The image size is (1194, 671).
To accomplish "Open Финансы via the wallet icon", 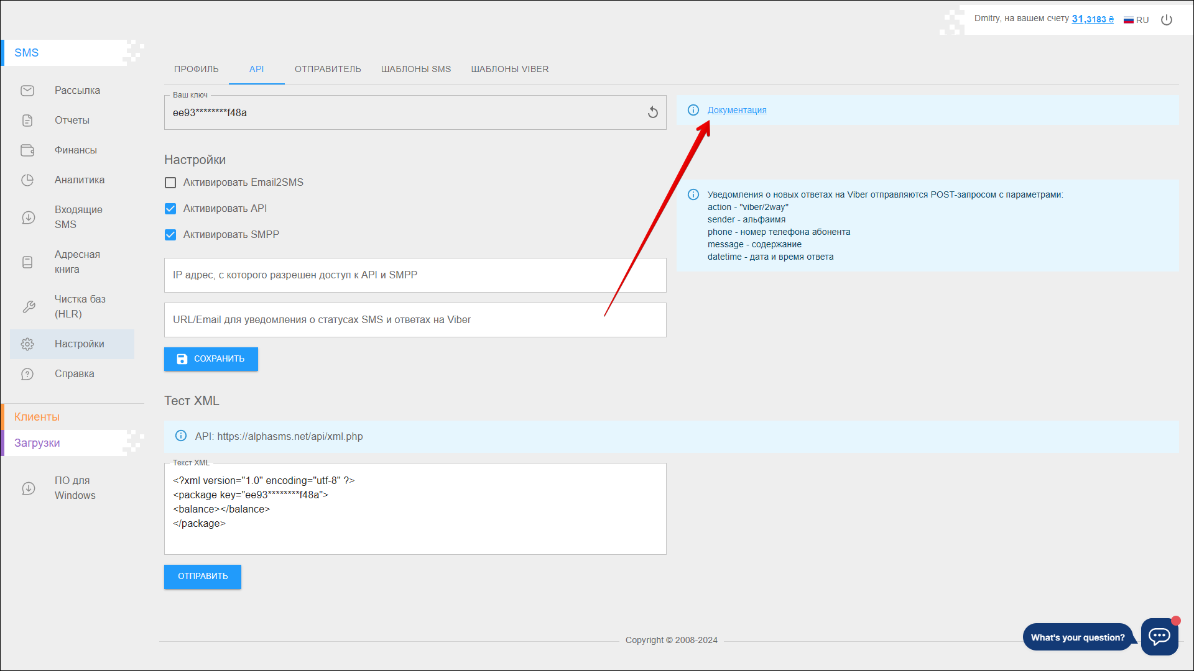I will 27,150.
